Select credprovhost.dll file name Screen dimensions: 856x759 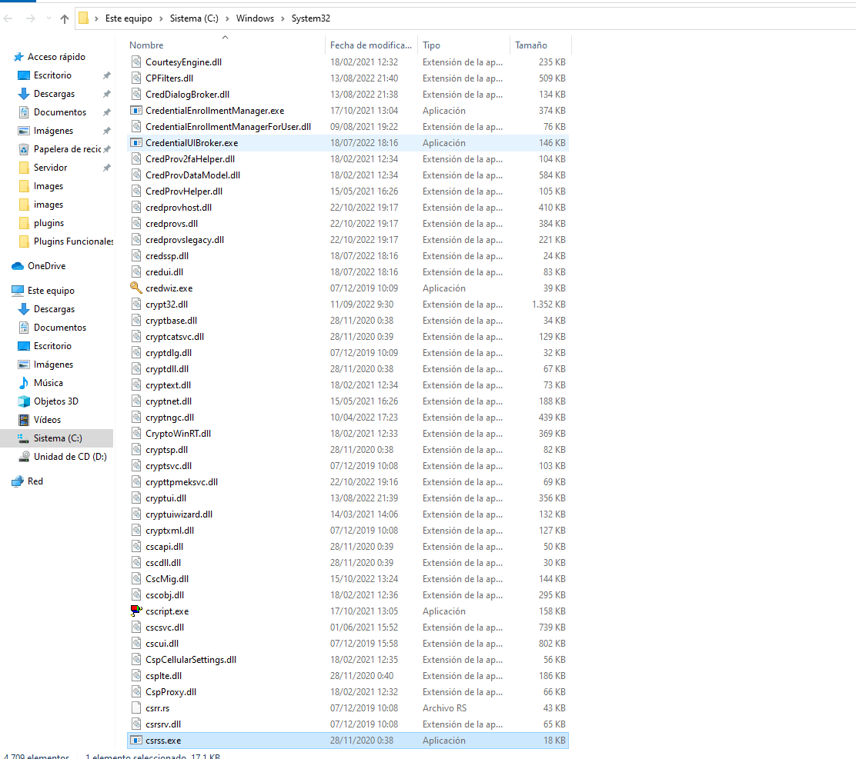tap(179, 208)
